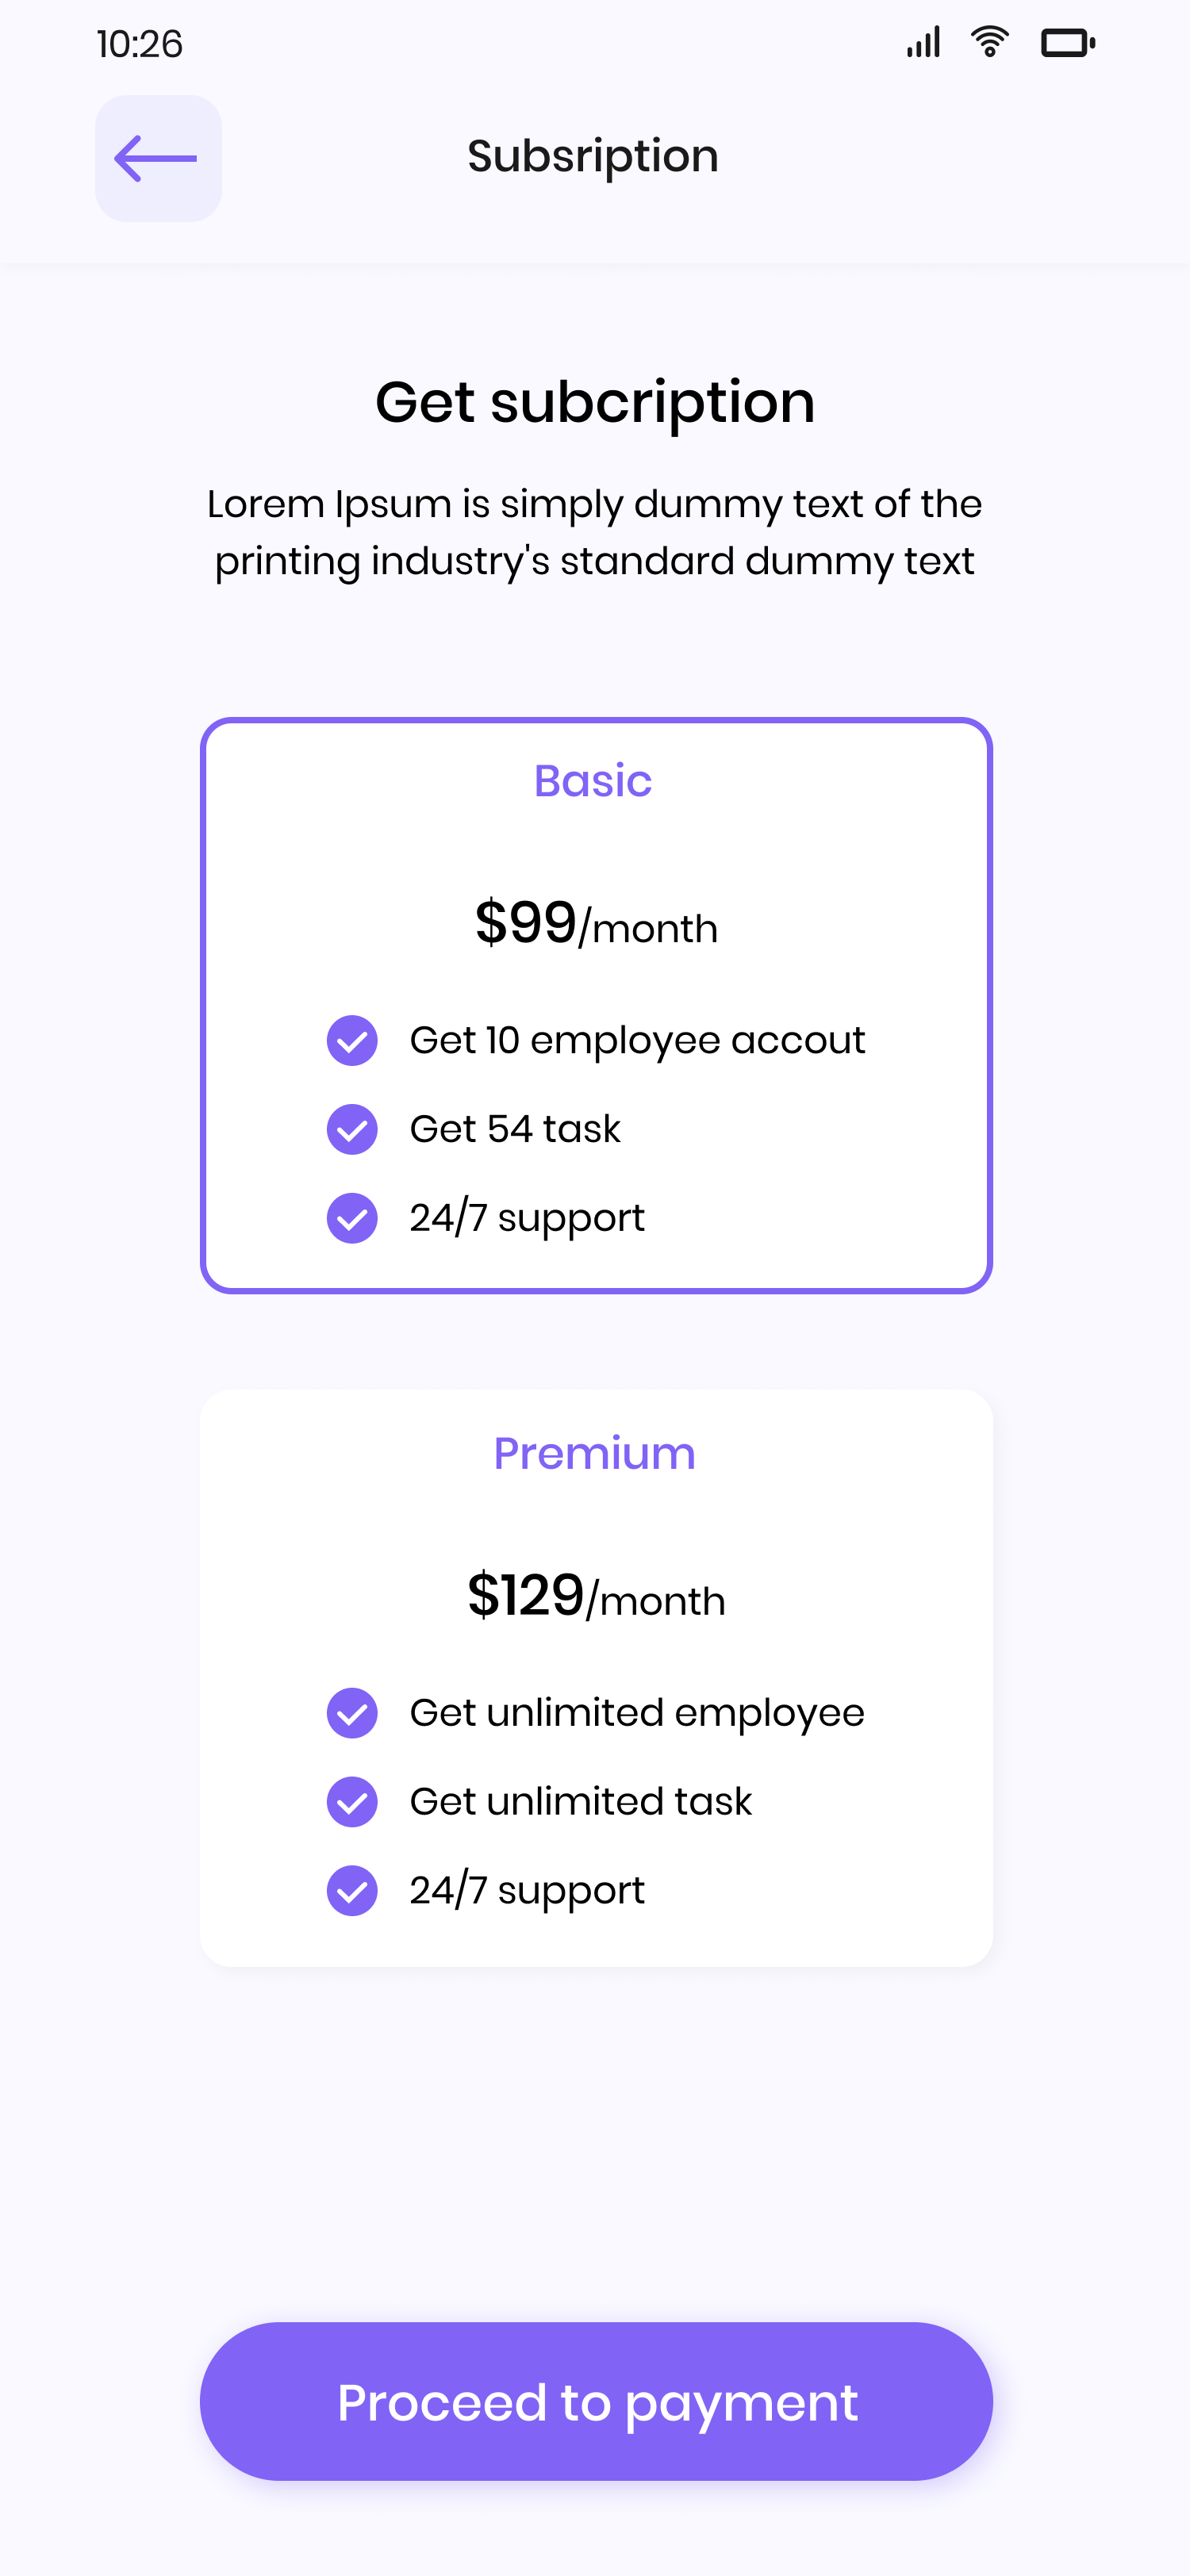Image resolution: width=1190 pixels, height=2576 pixels.
Task: Click checkmark beside Get 10 employee accout
Action: (352, 1040)
